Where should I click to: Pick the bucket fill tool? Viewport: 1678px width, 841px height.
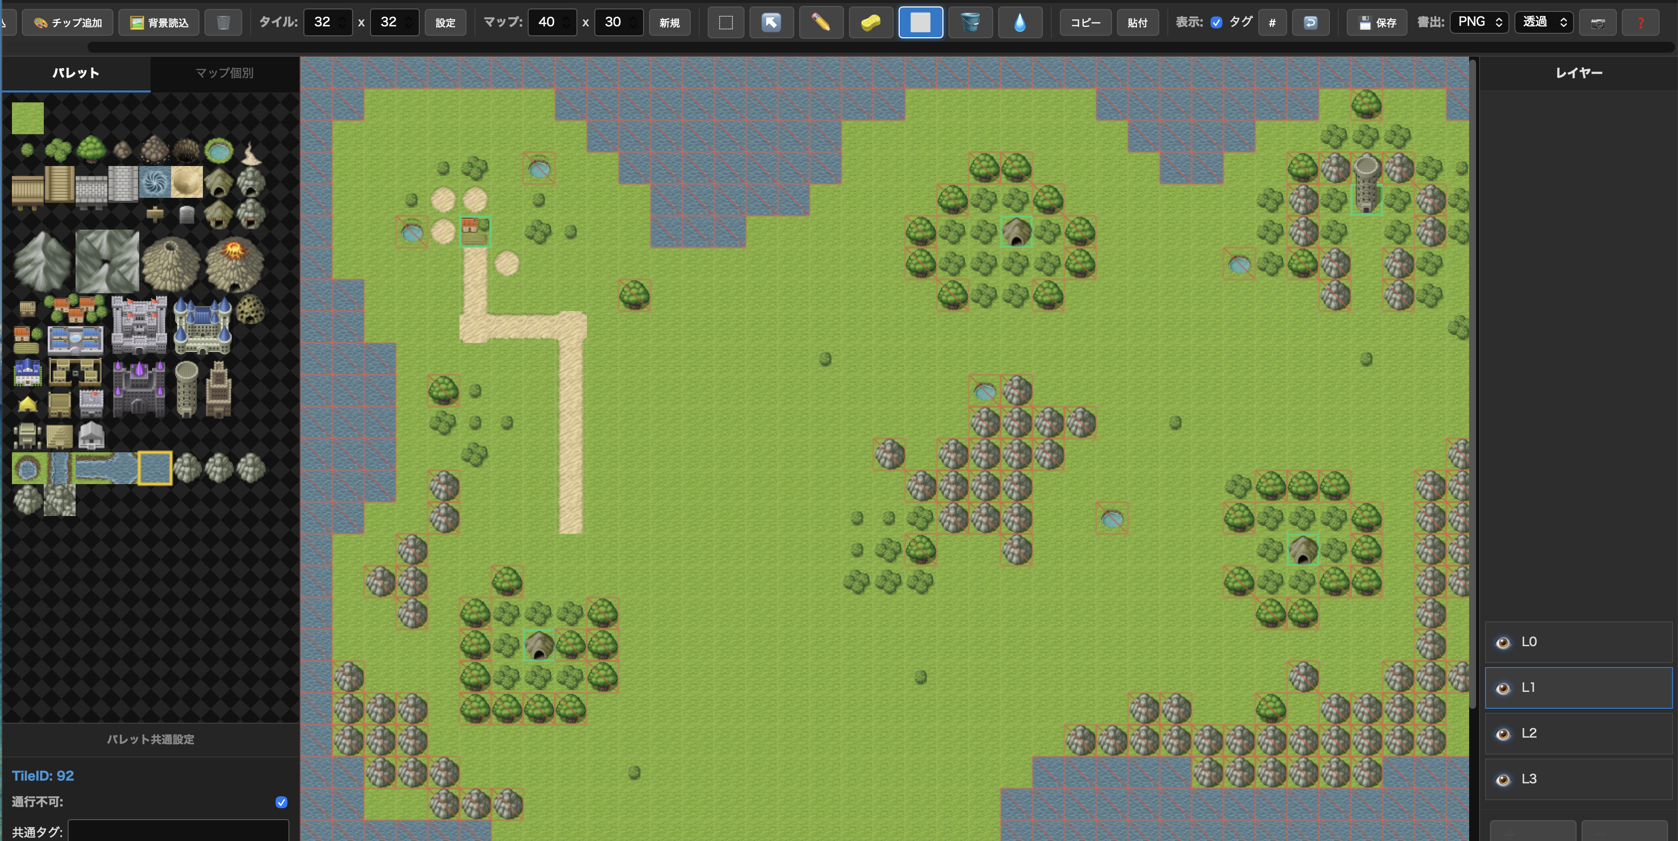(x=970, y=23)
